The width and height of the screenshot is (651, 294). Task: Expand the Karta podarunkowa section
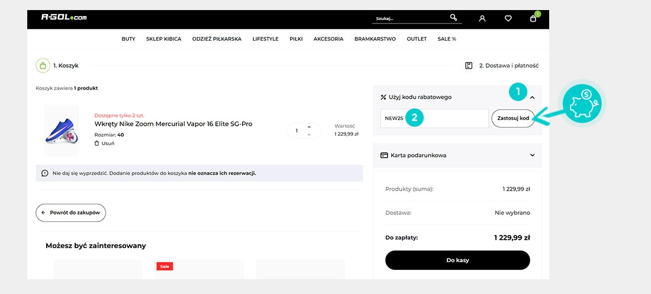532,155
